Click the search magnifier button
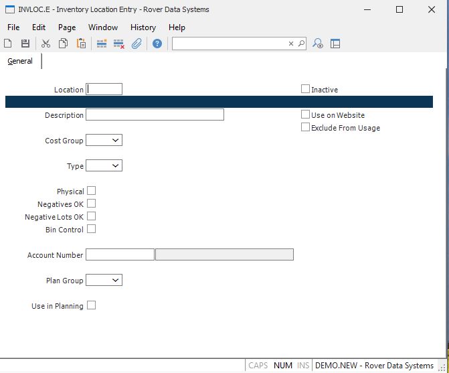 (x=301, y=44)
